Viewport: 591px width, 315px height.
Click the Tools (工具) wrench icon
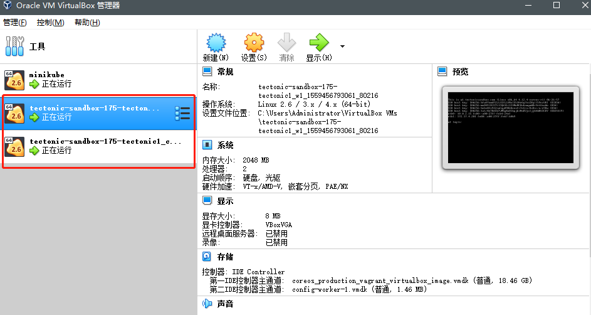point(14,46)
